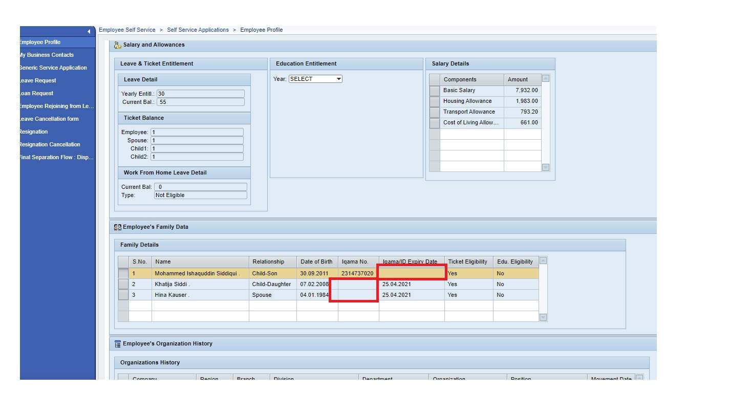Click the Iqama number 2314737020 cell

[x=358, y=274]
